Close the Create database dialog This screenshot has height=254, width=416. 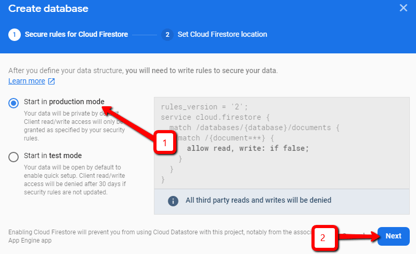pyautogui.click(x=403, y=8)
